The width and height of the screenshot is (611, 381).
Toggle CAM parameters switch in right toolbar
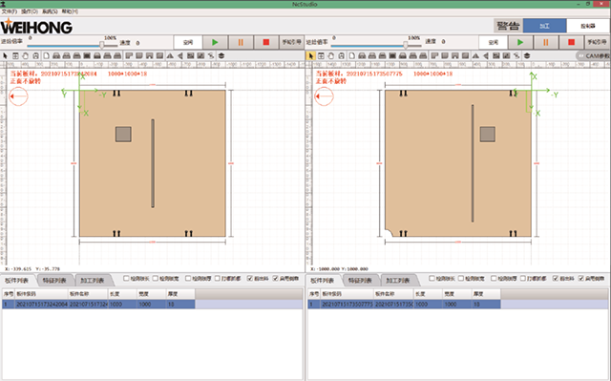tap(593, 55)
